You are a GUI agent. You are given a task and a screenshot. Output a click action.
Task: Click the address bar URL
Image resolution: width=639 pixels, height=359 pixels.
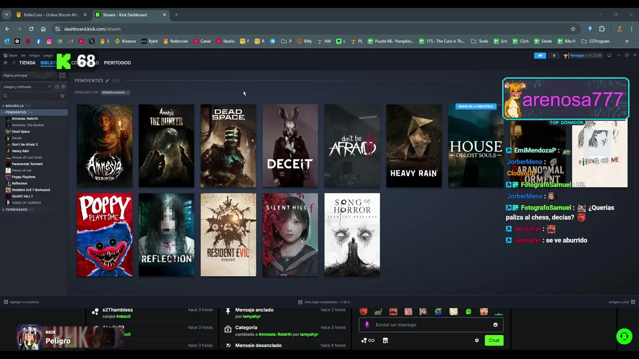[x=92, y=29]
